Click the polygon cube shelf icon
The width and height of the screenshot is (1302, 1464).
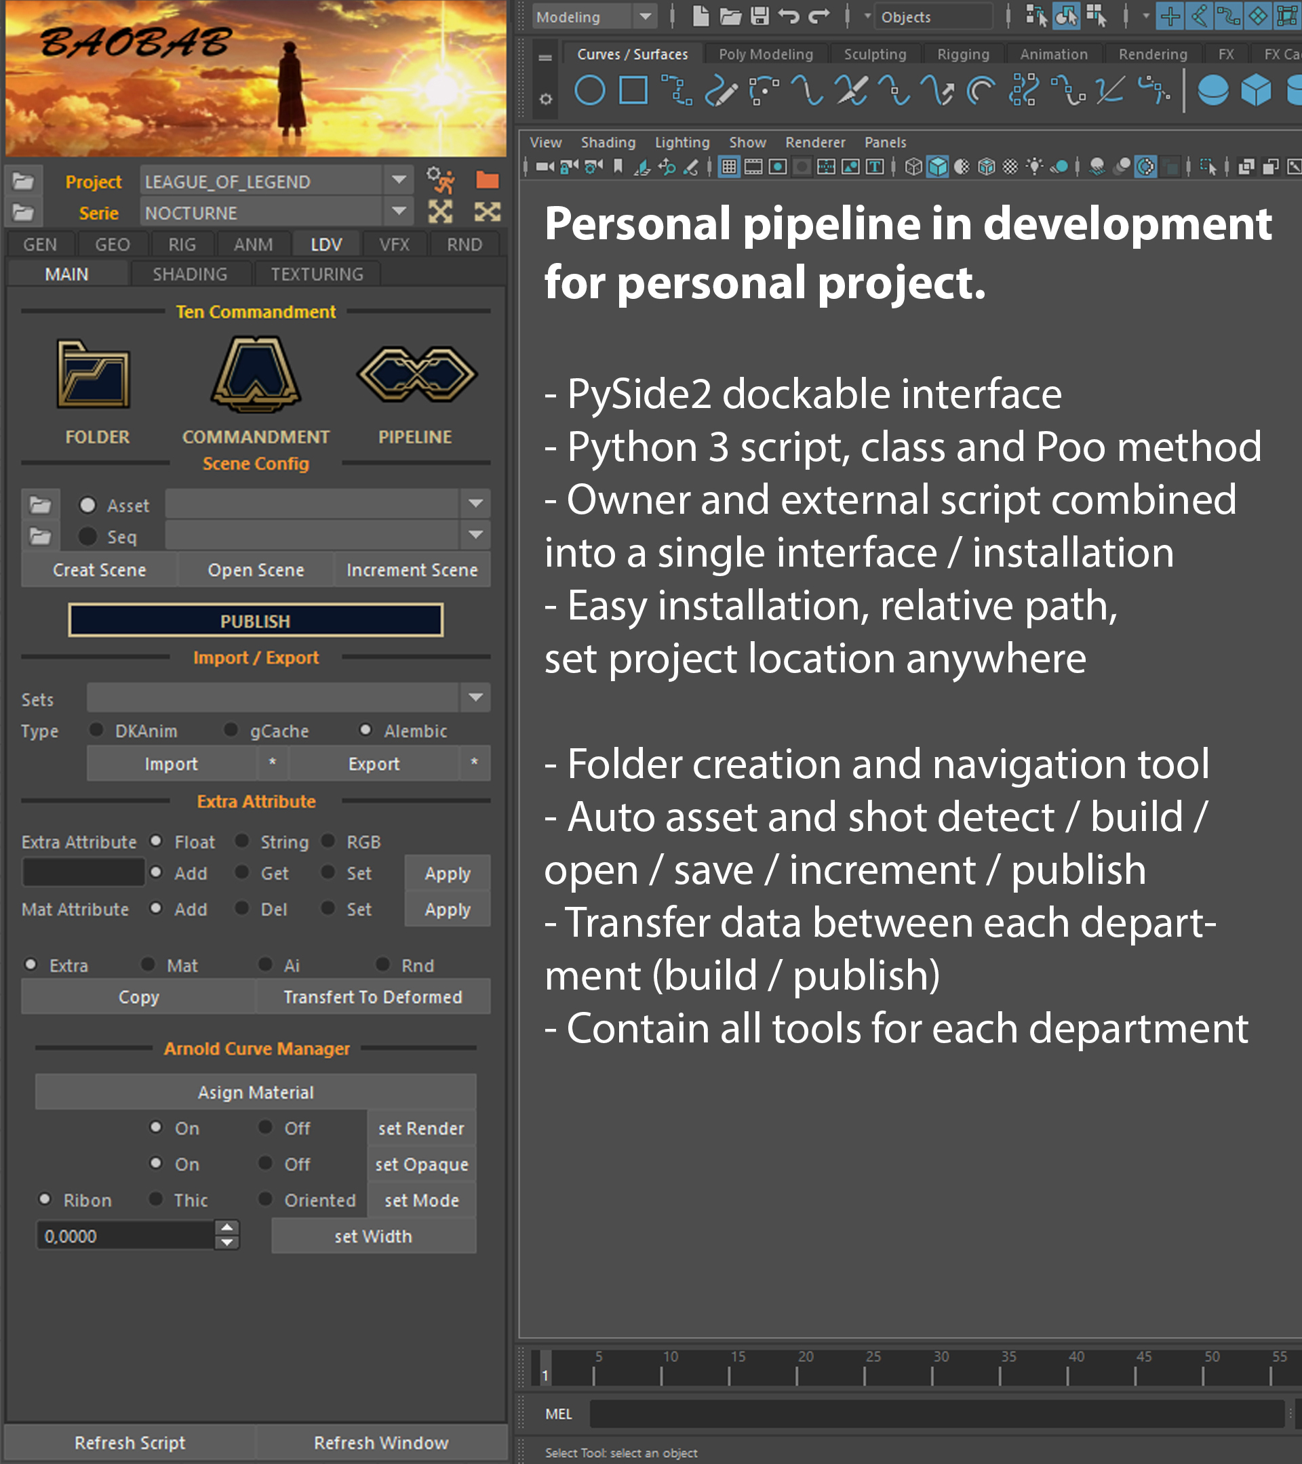1255,91
